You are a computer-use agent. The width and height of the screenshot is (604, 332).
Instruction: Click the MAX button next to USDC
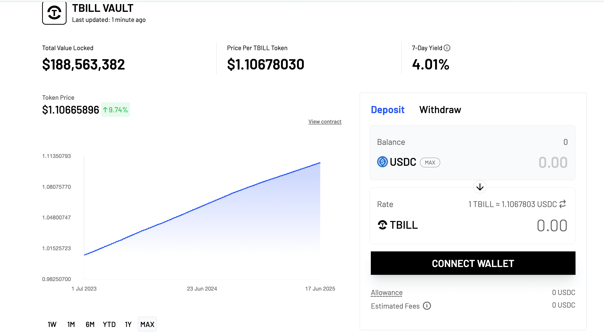click(x=430, y=162)
